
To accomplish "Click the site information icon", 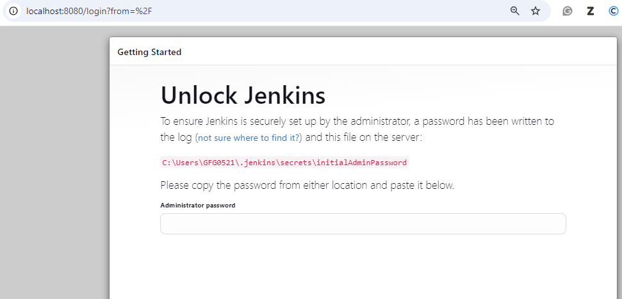I will (13, 11).
